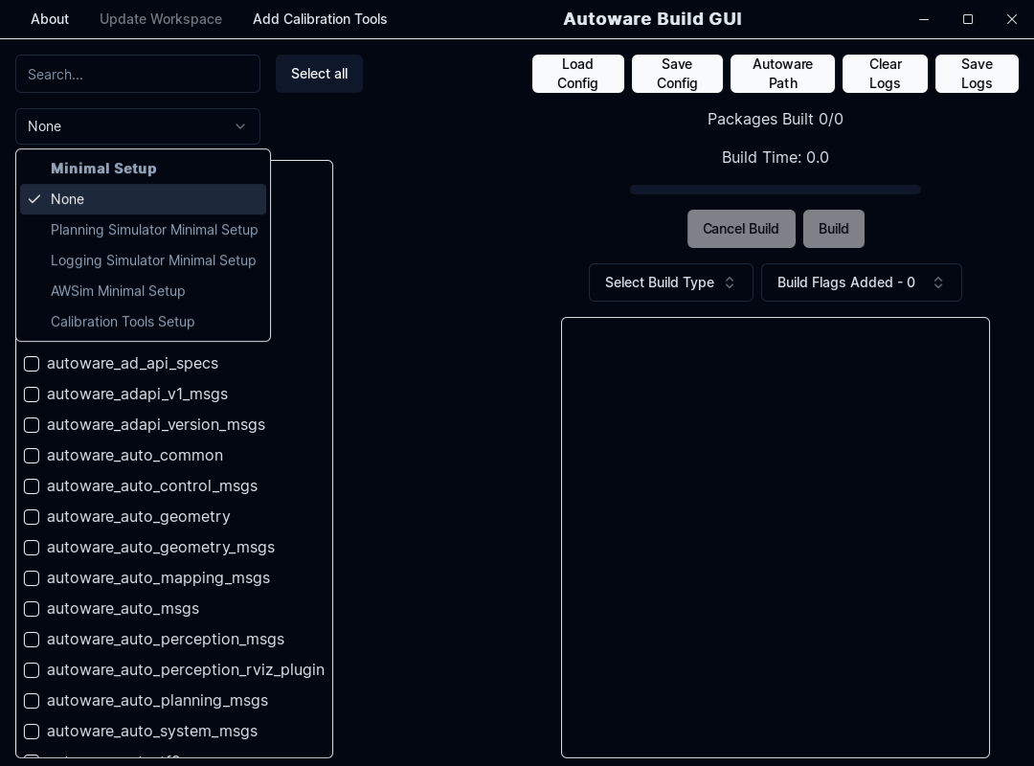Viewport: 1034px width, 766px height.
Task: Check the autoware_auto_common package
Action: pyautogui.click(x=32, y=456)
